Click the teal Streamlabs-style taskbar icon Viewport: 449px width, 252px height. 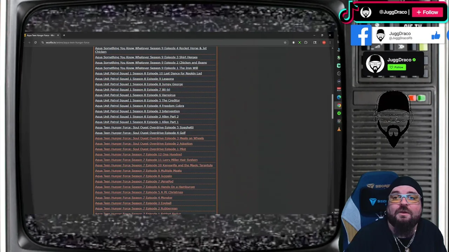pos(339,66)
